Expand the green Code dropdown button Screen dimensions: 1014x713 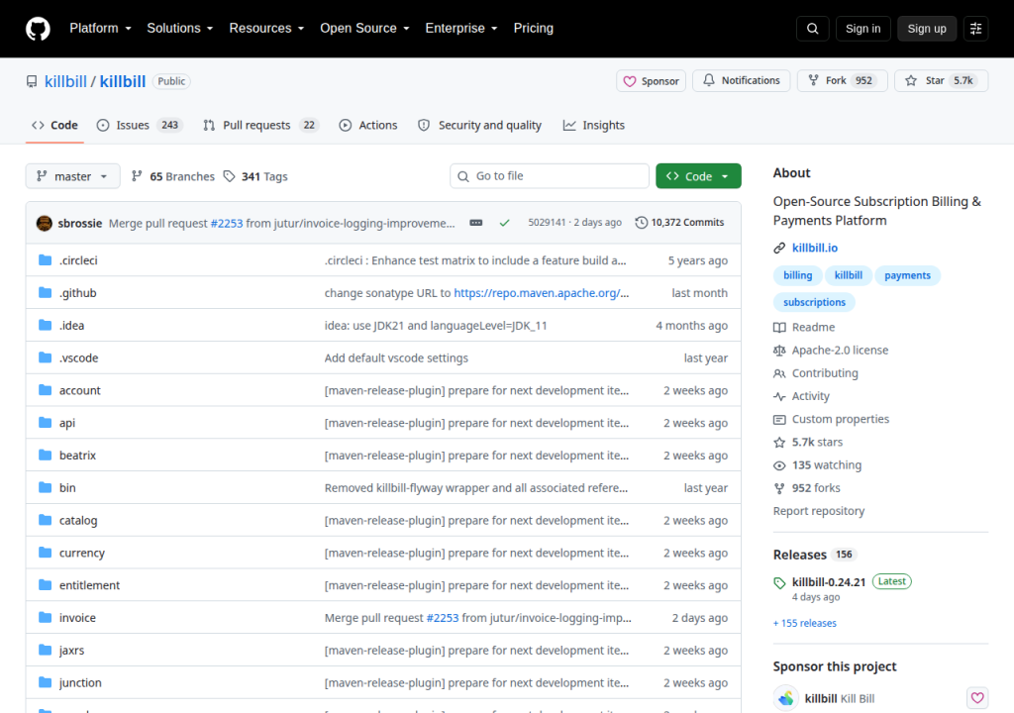pos(698,176)
